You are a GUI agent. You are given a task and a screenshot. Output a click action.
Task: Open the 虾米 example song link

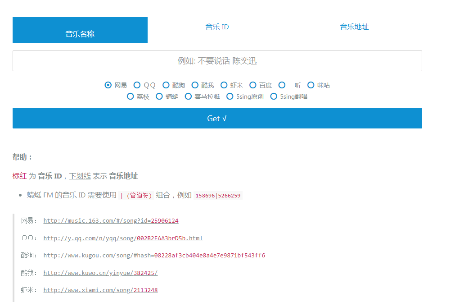pyautogui.click(x=100, y=290)
